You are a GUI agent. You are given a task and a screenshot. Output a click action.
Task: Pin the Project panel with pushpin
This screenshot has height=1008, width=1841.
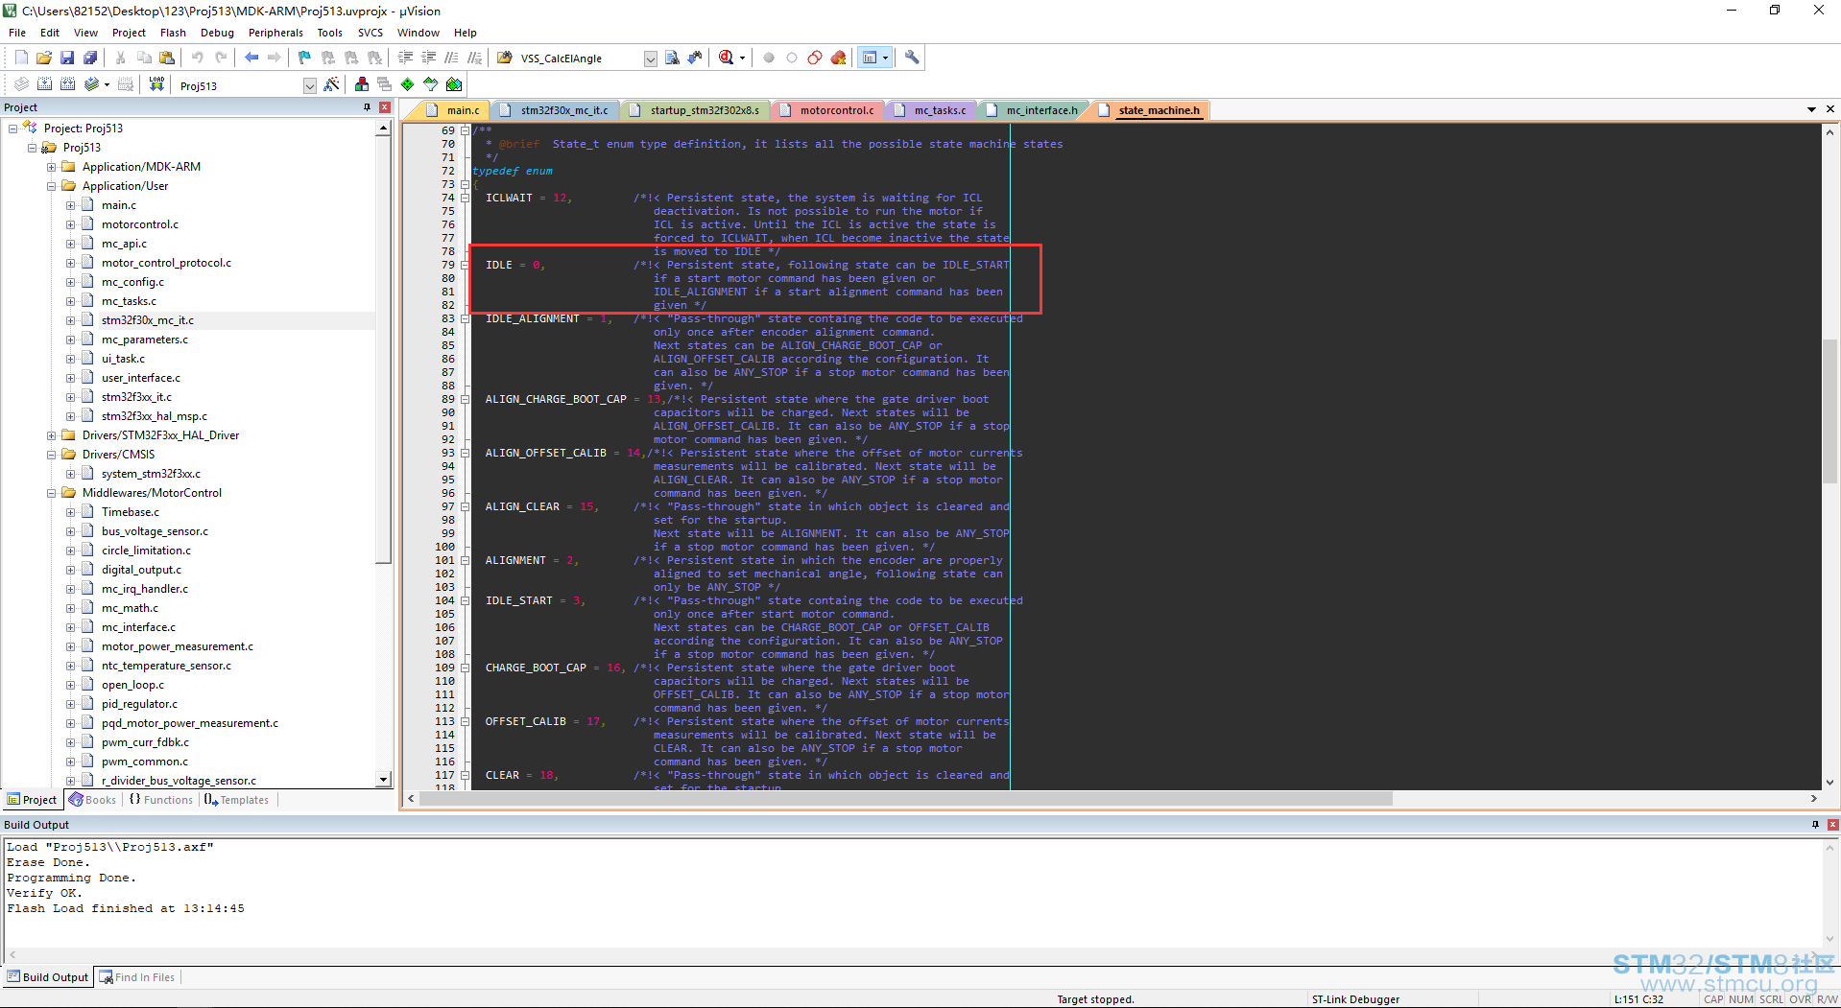coord(367,107)
